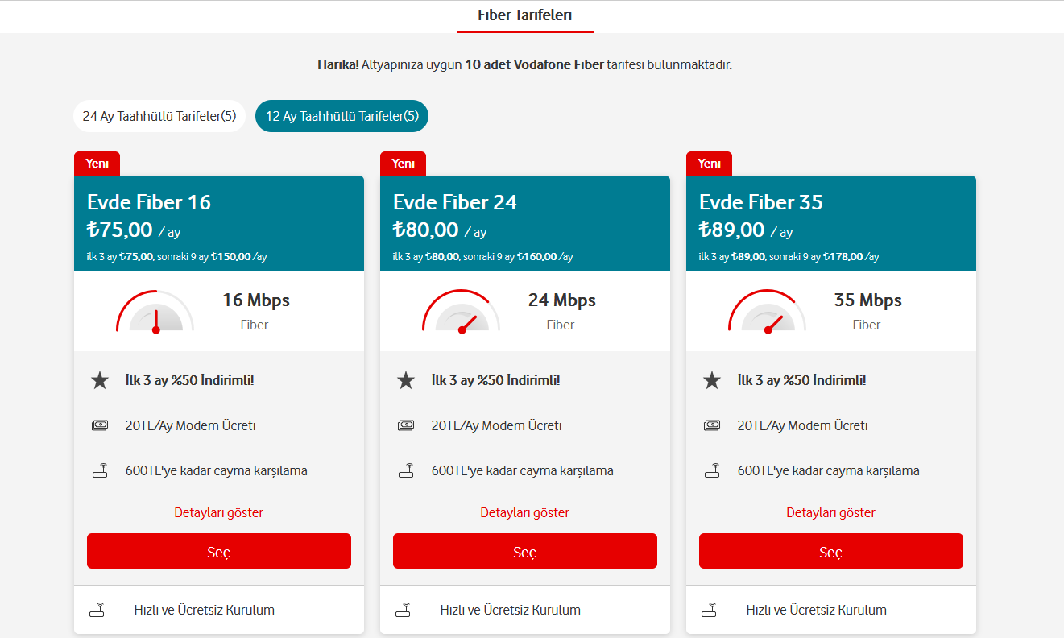Viewport: 1064px width, 638px height.
Task: Open the Fiber Tarifeleri tab
Action: click(x=524, y=15)
